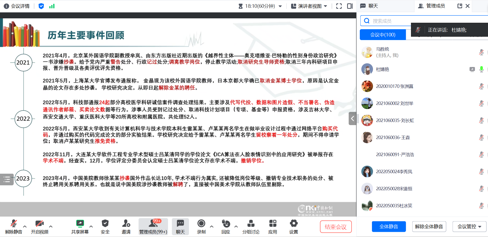The height and width of the screenshot is (237, 488).
Task: Open the 演讲者视图 view dropdown
Action: [309, 6]
